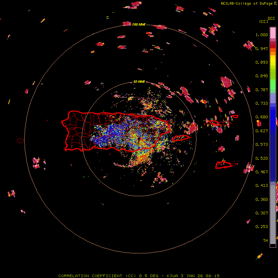The height and width of the screenshot is (278, 278).
Task: Click the 100 NMI range ring label
Action: [x=139, y=24]
